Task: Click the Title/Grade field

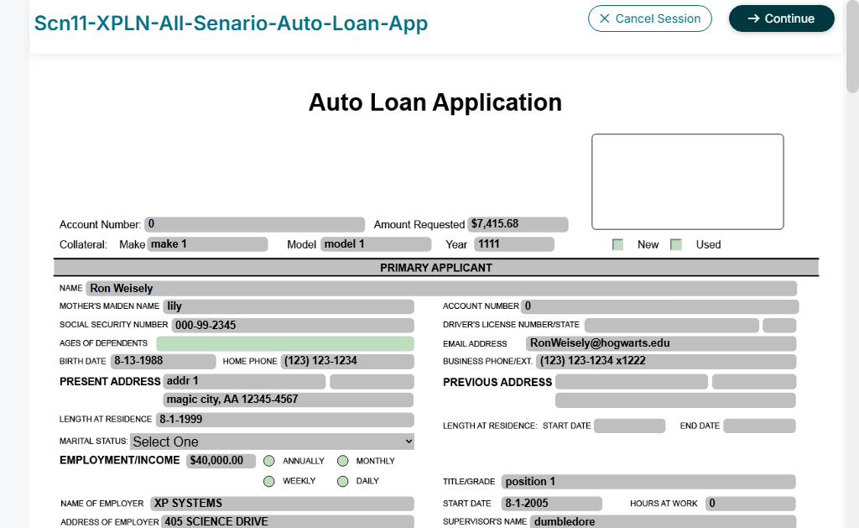Action: click(x=648, y=482)
